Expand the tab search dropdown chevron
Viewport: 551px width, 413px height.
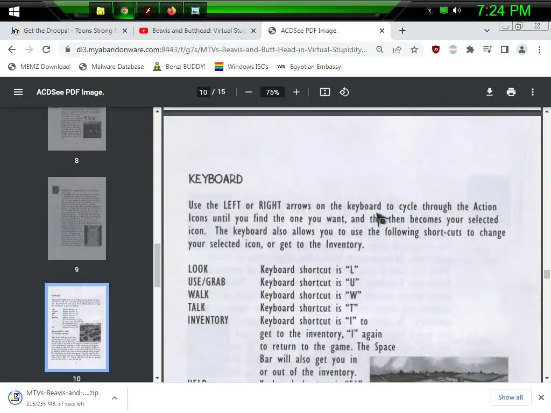(486, 31)
